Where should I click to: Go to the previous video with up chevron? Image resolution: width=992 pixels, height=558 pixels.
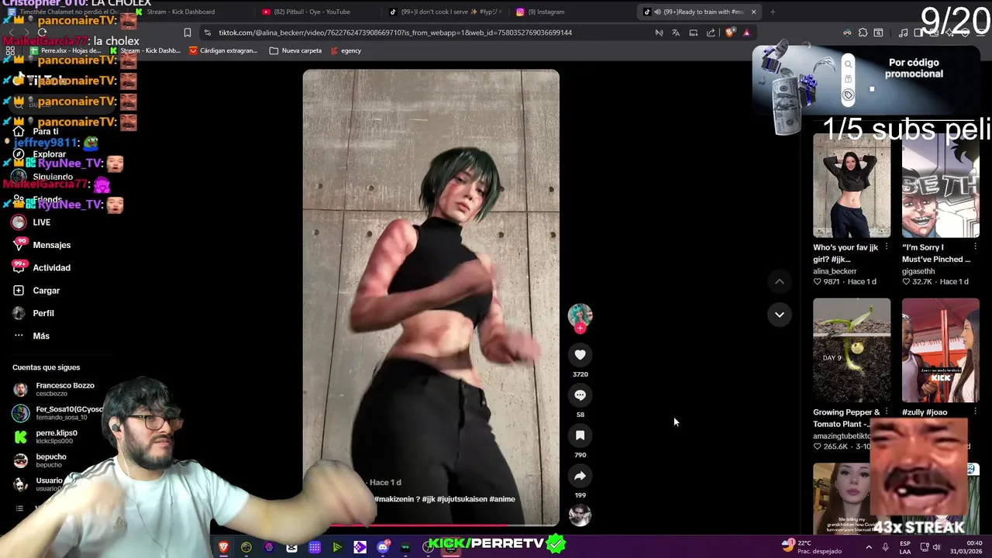tap(780, 281)
